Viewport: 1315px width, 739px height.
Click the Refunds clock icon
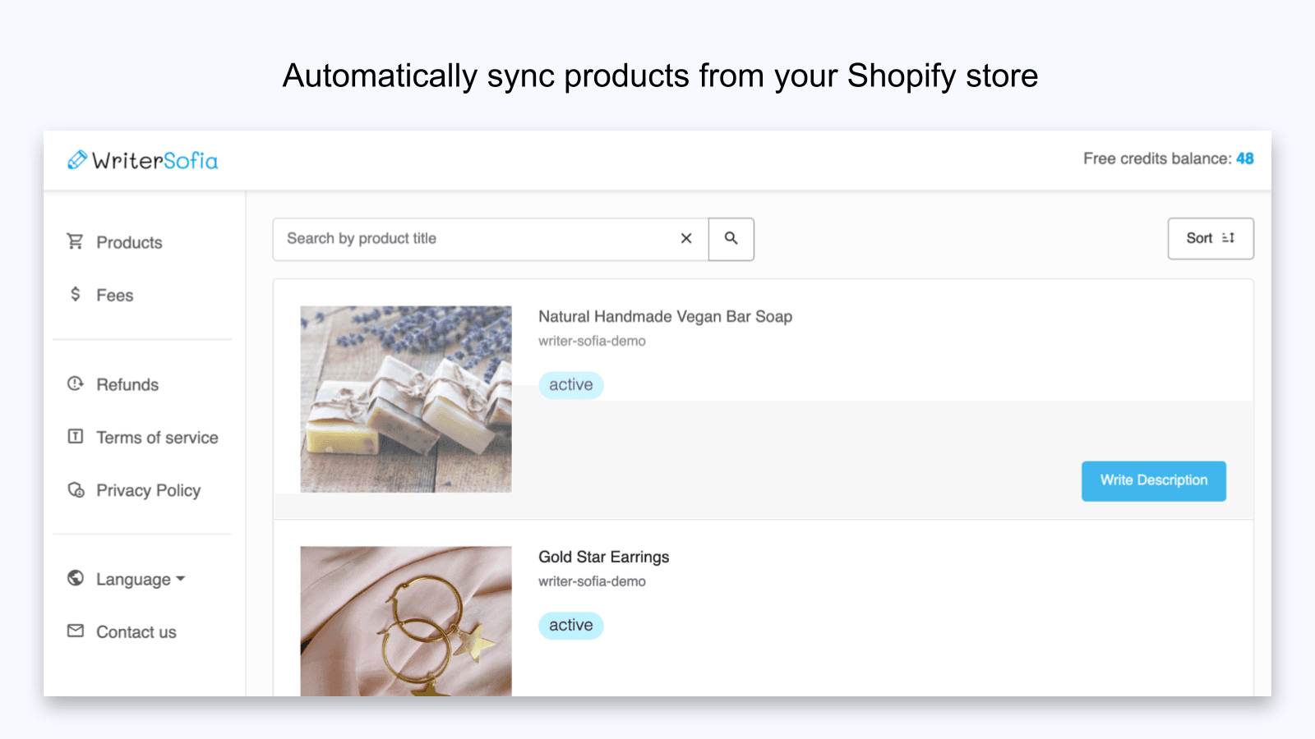(x=76, y=383)
